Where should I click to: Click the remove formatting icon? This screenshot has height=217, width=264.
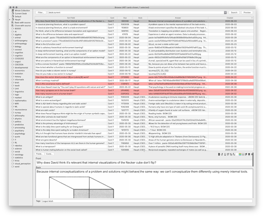(234, 154)
